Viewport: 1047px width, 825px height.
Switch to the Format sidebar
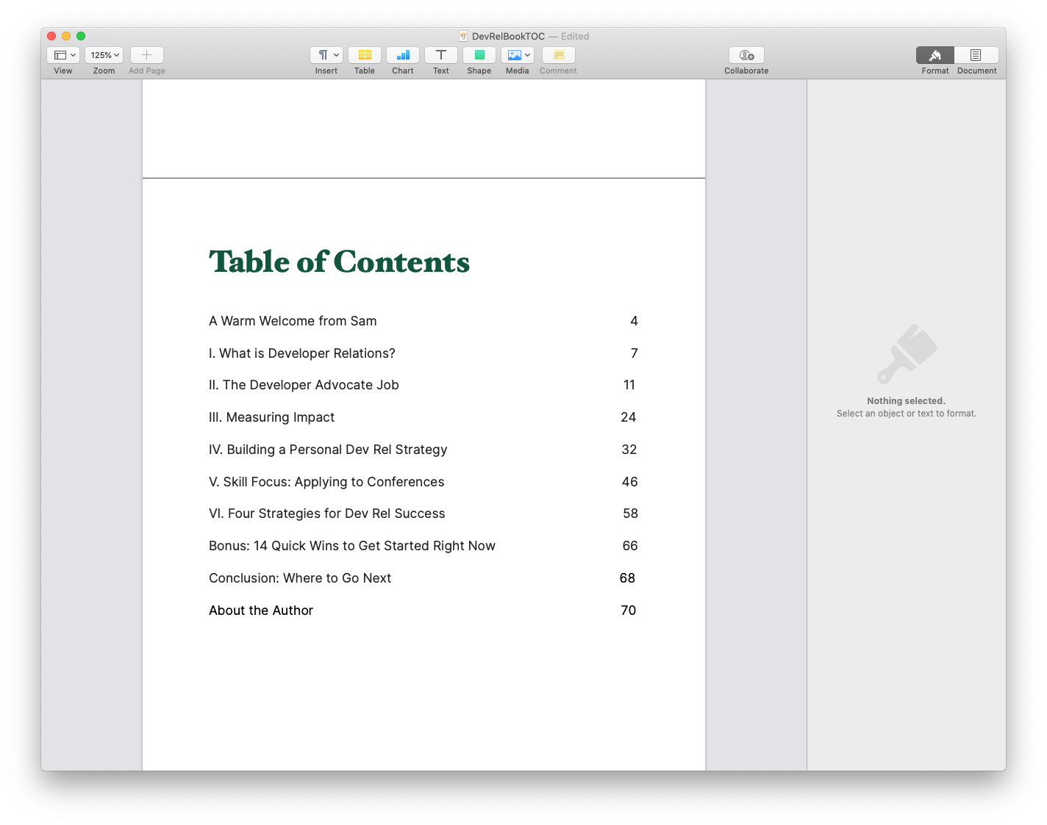tap(935, 55)
